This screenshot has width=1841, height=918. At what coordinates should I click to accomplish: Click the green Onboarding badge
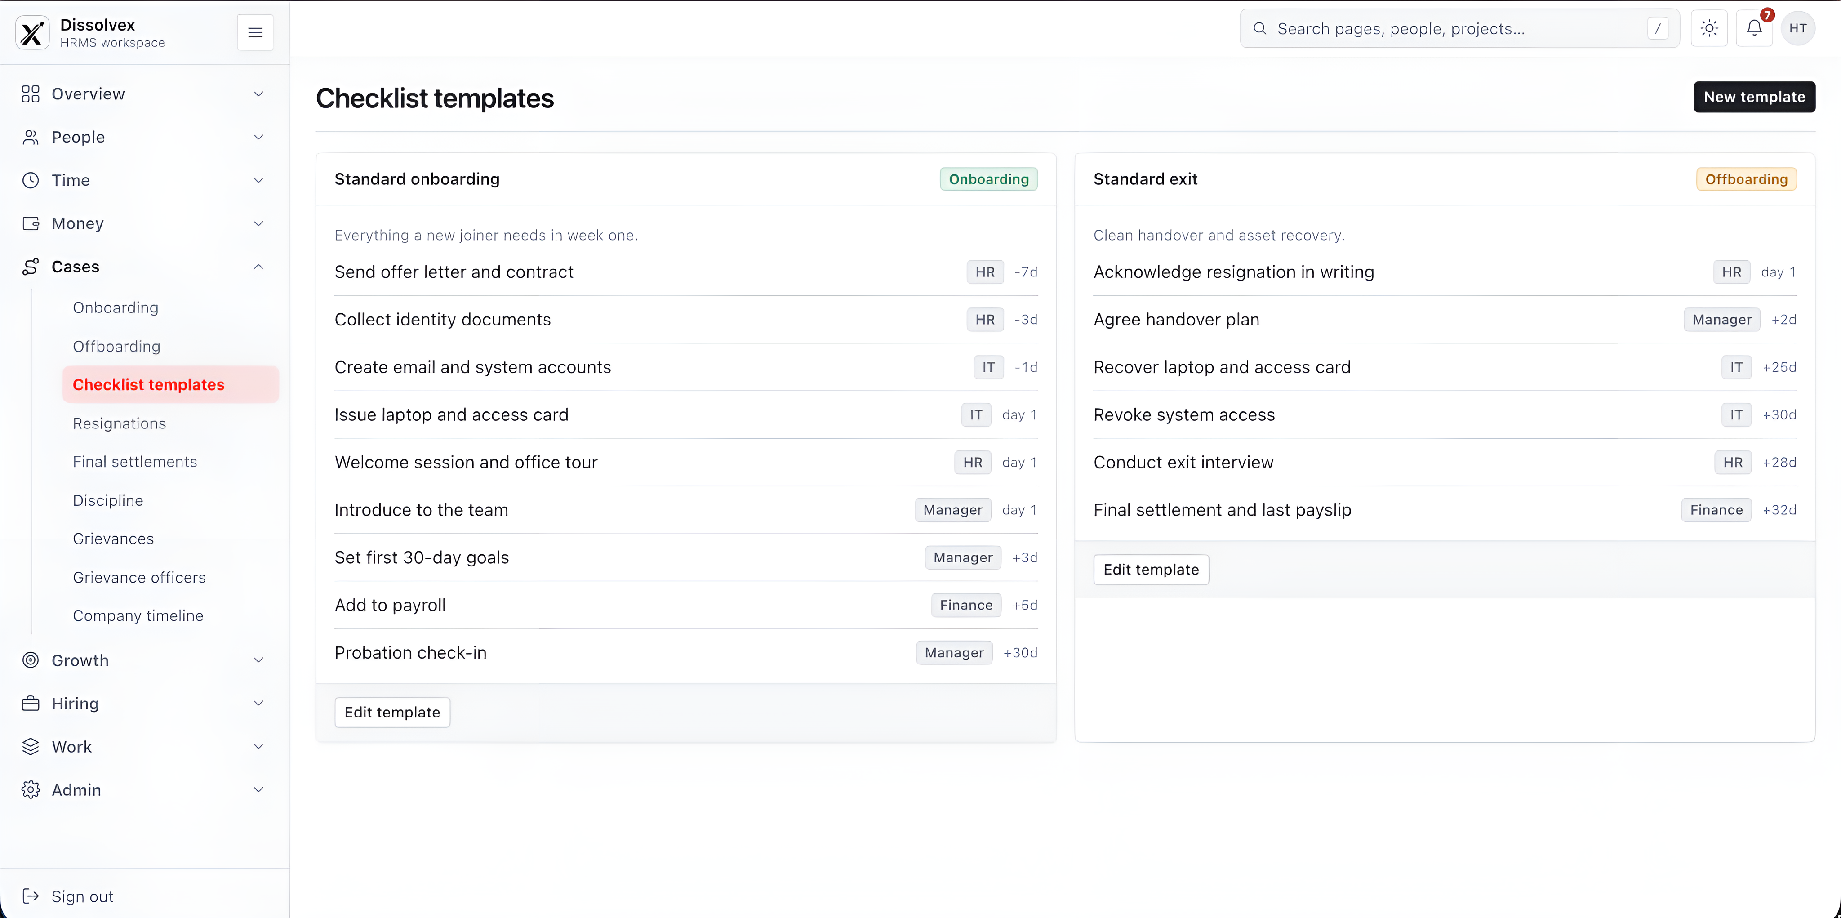988,179
